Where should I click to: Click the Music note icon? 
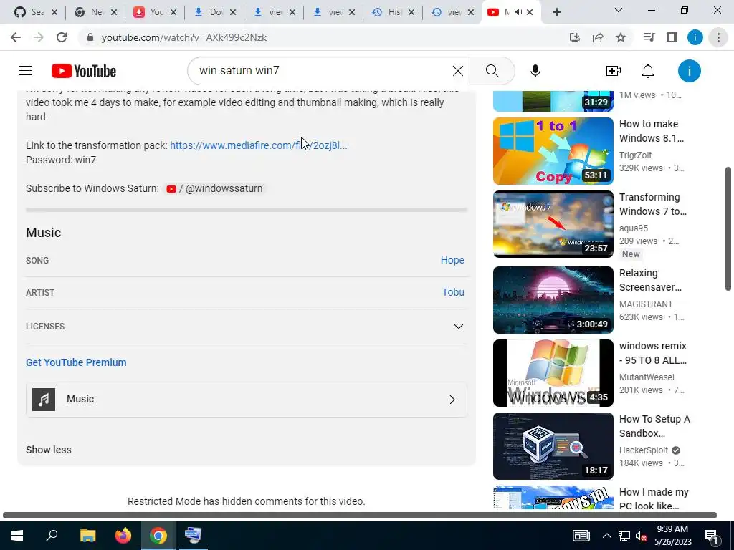click(44, 400)
